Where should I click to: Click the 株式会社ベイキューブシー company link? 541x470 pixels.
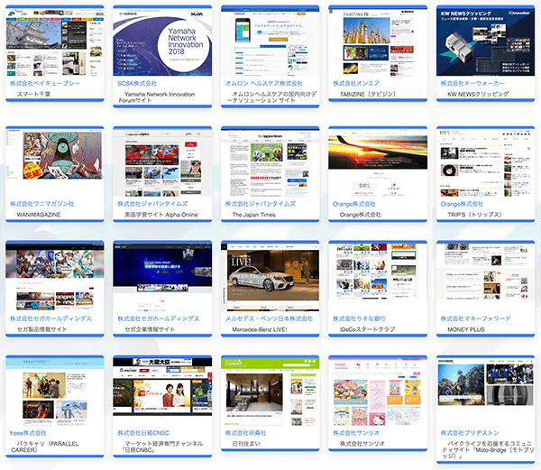point(45,83)
